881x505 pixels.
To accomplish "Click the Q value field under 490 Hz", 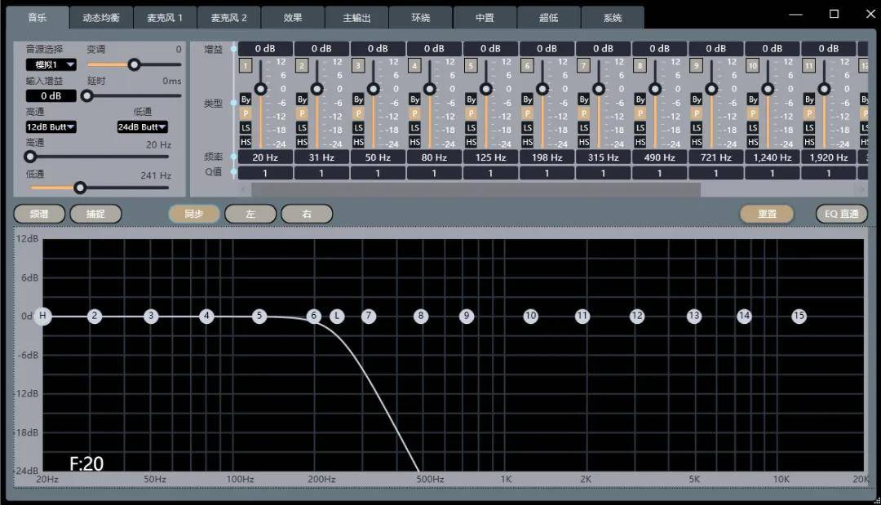I will pyautogui.click(x=660, y=173).
